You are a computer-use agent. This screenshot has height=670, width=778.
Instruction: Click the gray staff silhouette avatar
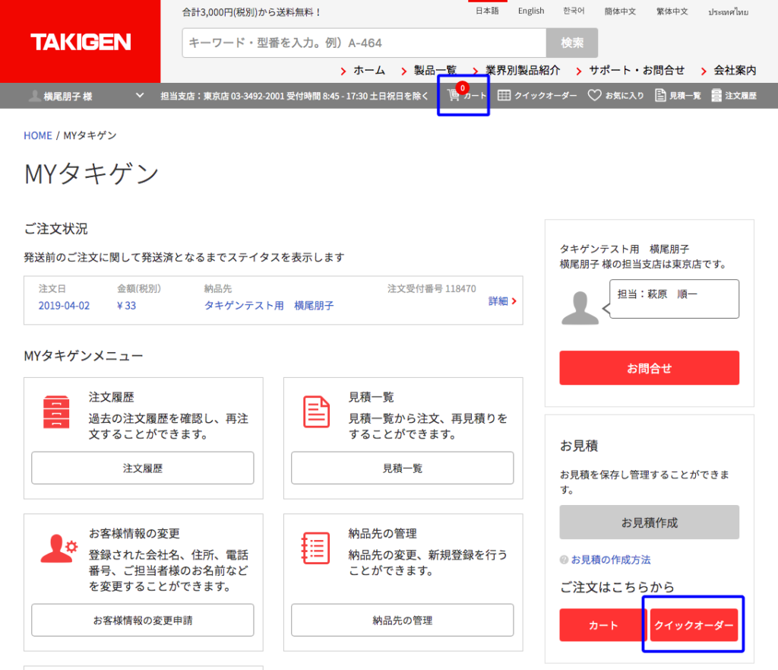(x=580, y=308)
